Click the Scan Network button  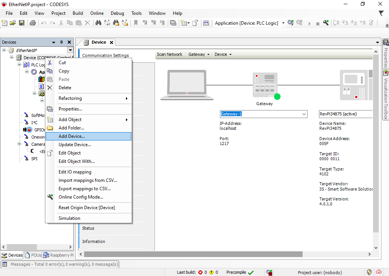pos(169,54)
